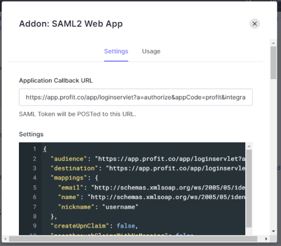281x246 pixels.
Task: Click the "destination" key on line 3
Action: pyautogui.click(x=74, y=168)
